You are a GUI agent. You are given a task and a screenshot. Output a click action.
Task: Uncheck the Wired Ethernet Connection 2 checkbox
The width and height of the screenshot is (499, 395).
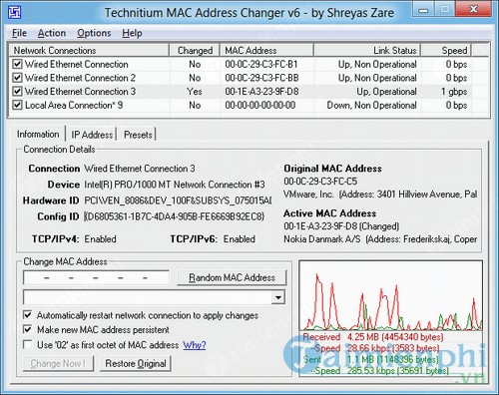(17, 78)
